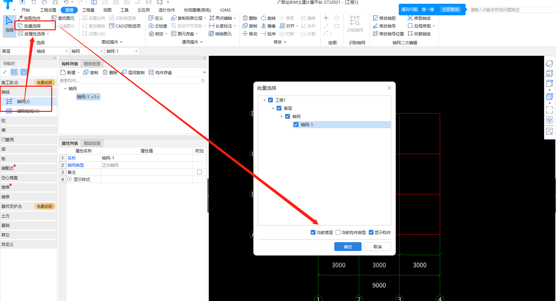556x301 pixels.
Task: Open the 梁 category in the navigation bar
Action: 28,149
